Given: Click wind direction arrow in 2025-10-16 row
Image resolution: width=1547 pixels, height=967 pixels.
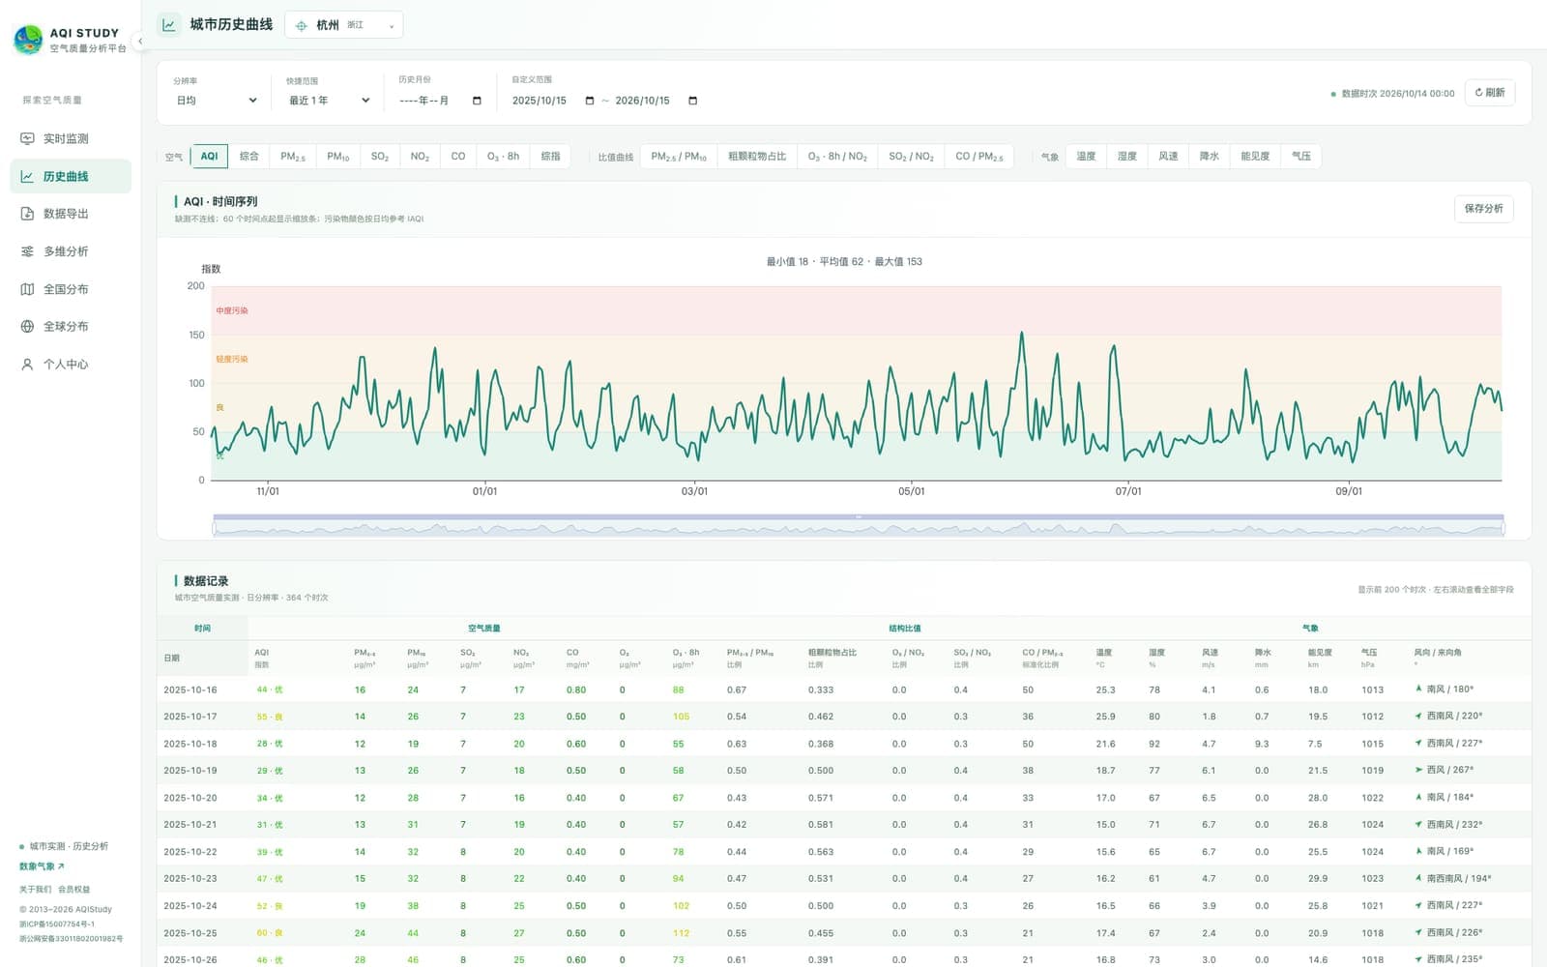Looking at the screenshot, I should 1418,689.
